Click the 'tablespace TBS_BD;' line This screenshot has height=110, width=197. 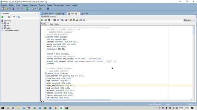pos(56,49)
